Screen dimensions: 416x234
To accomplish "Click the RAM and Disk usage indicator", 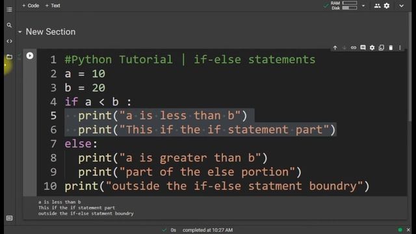I will coord(344,6).
